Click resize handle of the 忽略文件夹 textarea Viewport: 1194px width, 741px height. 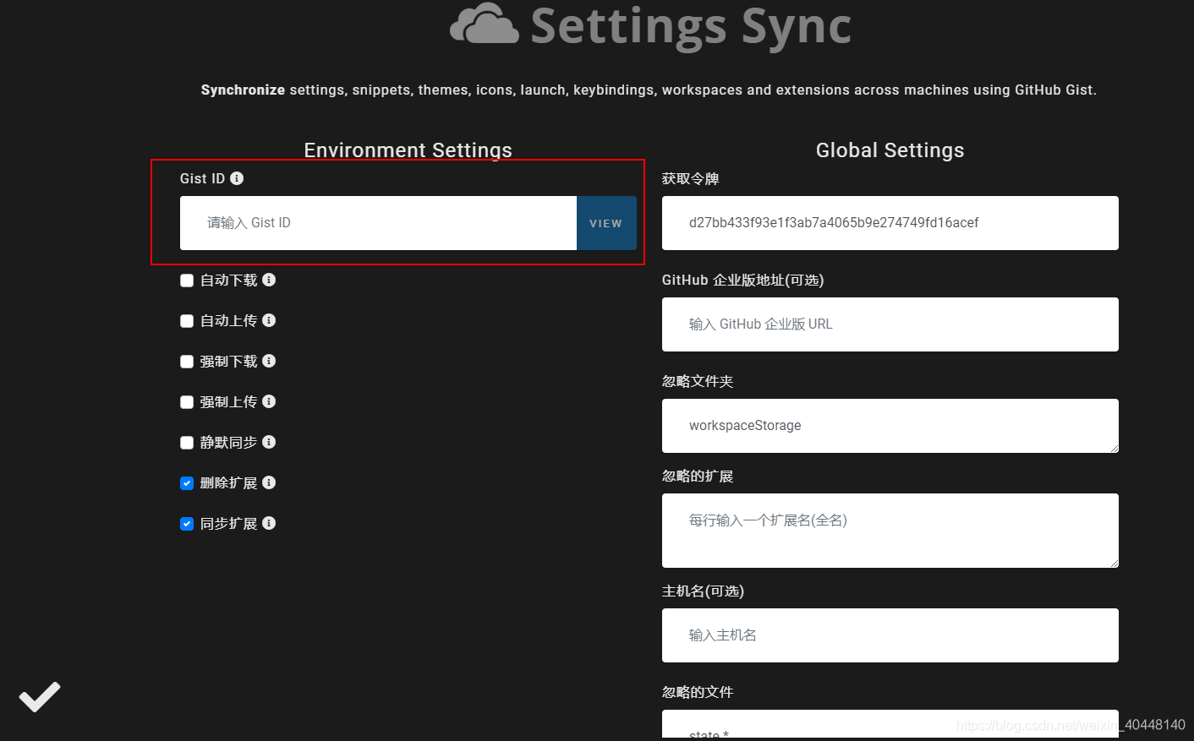1114,448
